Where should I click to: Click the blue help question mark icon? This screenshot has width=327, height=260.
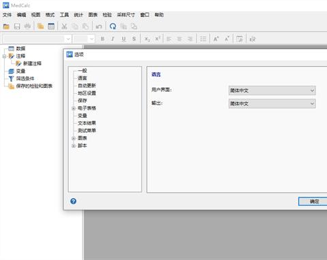pos(74,201)
